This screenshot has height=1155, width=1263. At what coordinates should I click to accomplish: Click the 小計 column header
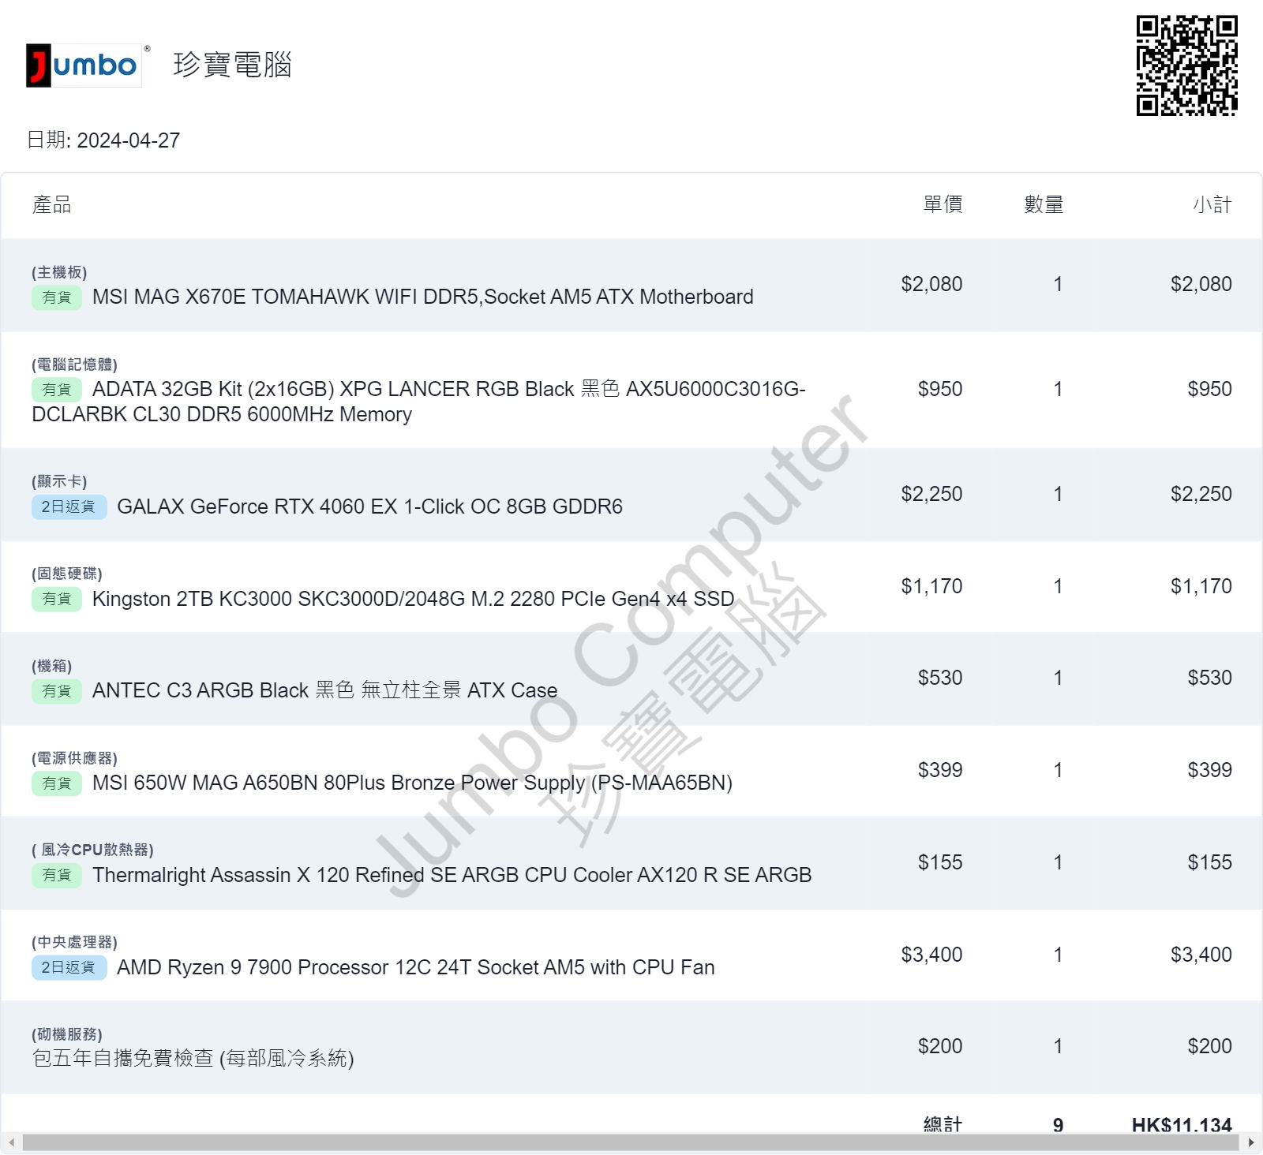pos(1212,204)
